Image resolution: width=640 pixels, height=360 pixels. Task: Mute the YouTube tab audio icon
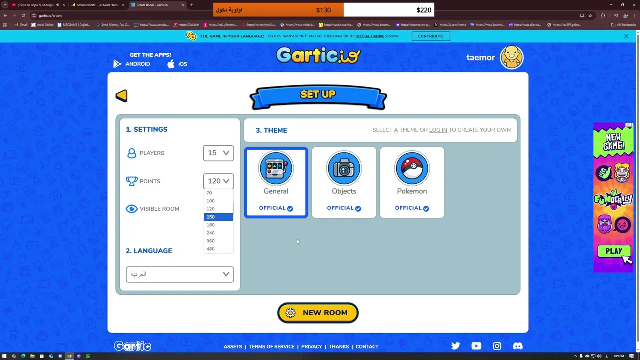[57, 5]
